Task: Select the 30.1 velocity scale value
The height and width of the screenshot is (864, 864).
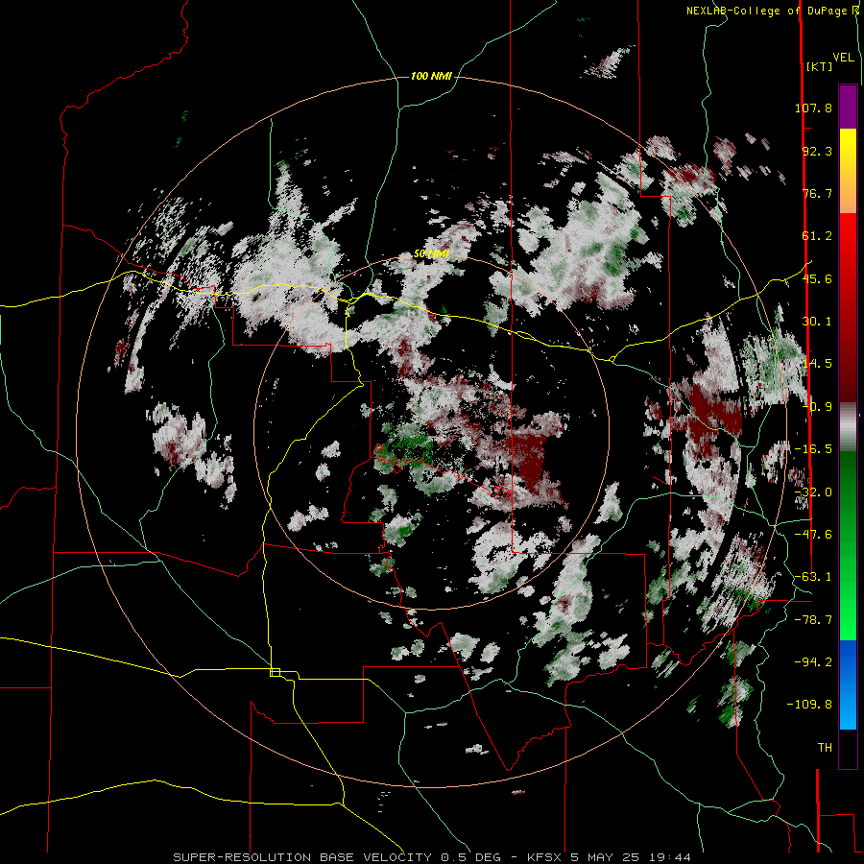Action: (x=817, y=322)
